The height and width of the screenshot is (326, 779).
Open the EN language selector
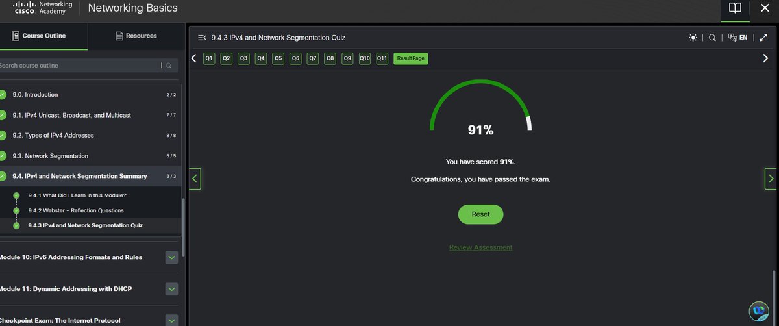click(x=737, y=38)
